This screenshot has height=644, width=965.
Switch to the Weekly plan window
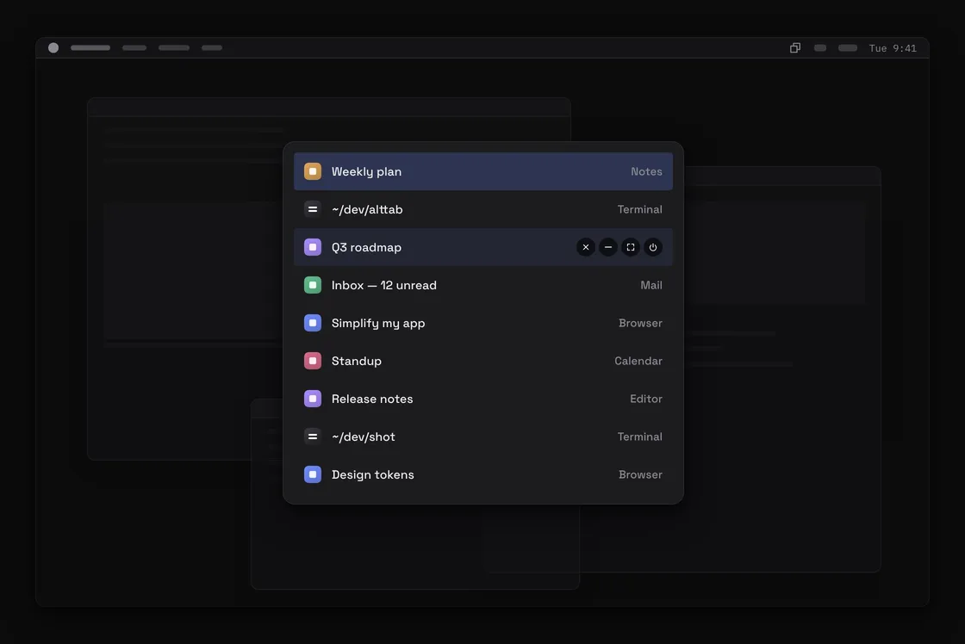[x=483, y=171]
